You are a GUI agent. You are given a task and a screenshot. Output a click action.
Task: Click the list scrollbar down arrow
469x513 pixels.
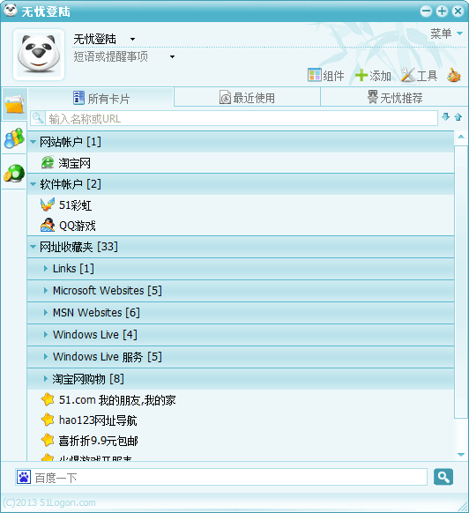click(x=461, y=455)
